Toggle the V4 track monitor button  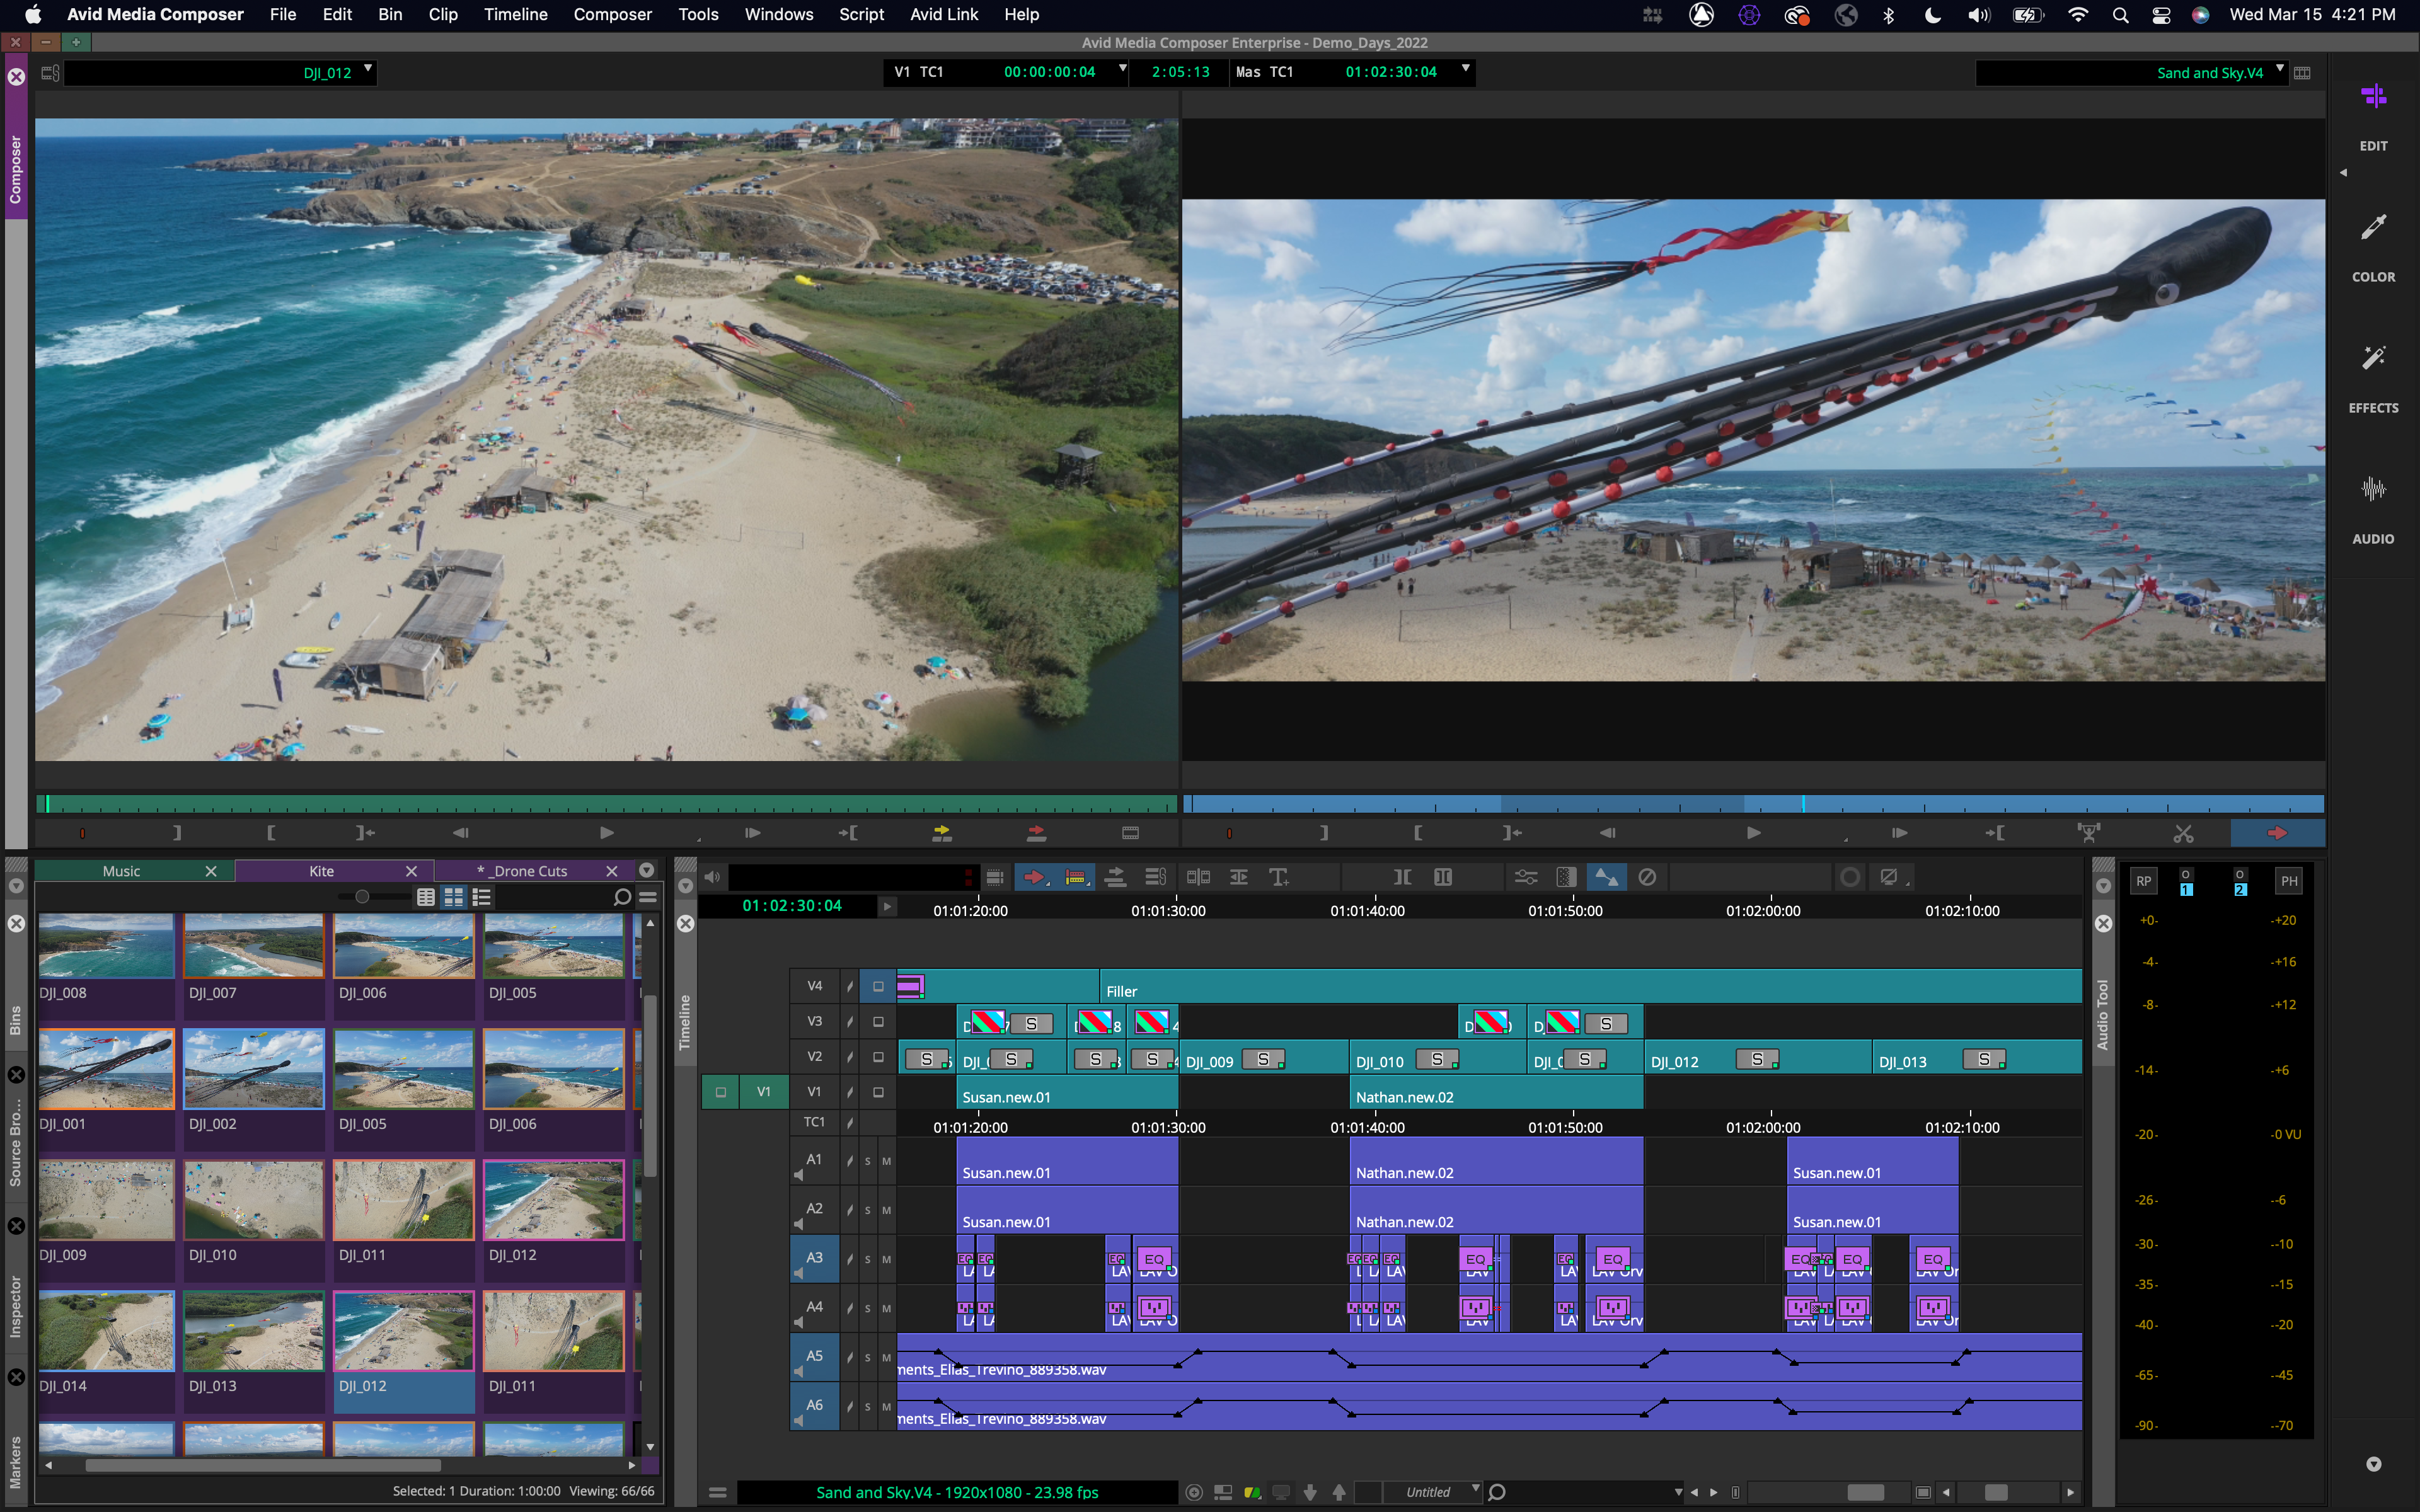(x=878, y=986)
